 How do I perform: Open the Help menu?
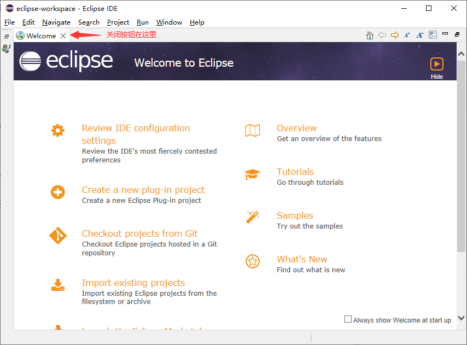coord(197,22)
